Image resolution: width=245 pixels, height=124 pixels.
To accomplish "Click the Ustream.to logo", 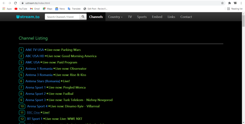I will click(x=28, y=17).
